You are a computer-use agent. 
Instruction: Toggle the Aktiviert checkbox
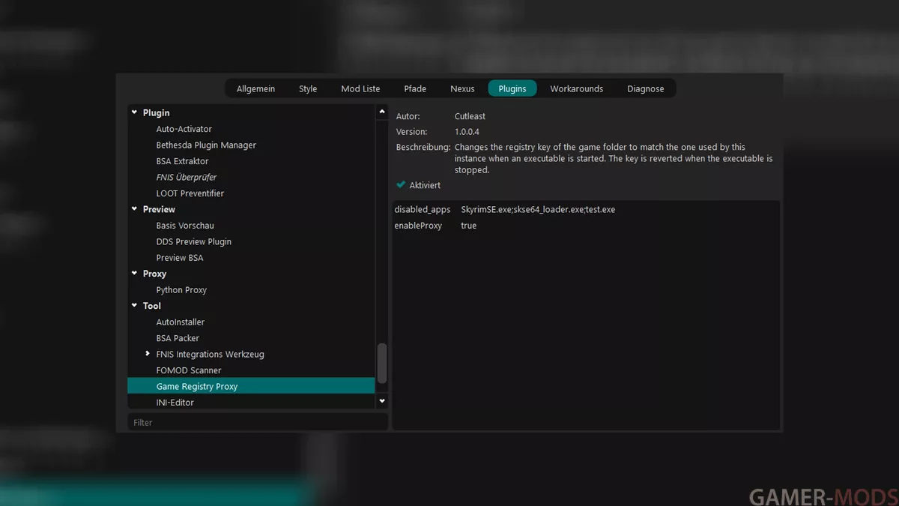401,185
